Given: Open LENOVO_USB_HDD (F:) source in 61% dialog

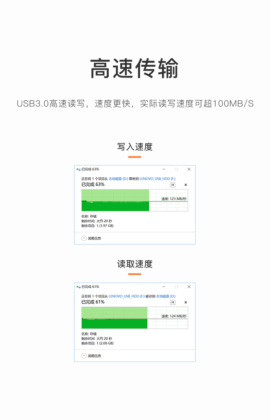Looking at the screenshot, I should [126, 296].
